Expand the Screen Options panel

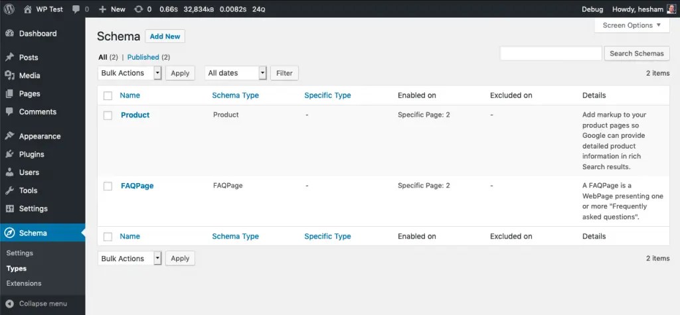[x=632, y=25]
